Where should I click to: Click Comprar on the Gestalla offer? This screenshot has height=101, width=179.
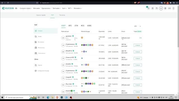(x=138, y=65)
